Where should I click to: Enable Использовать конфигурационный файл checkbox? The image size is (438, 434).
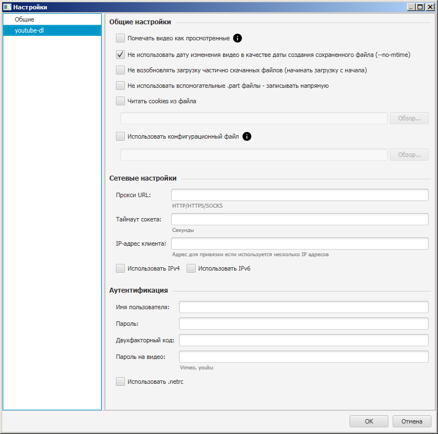pyautogui.click(x=120, y=136)
